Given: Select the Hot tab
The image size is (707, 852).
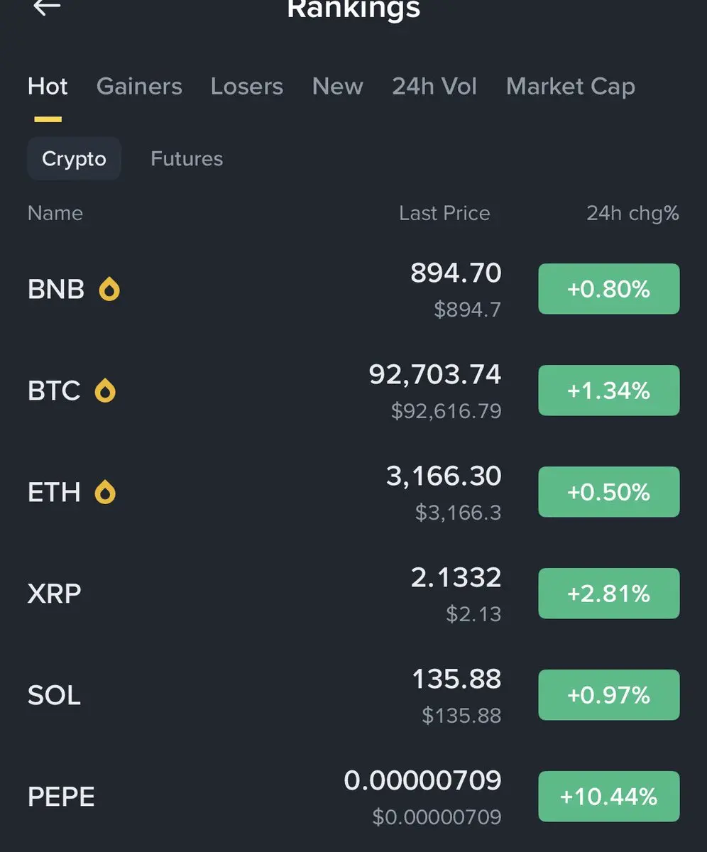Looking at the screenshot, I should (x=48, y=87).
